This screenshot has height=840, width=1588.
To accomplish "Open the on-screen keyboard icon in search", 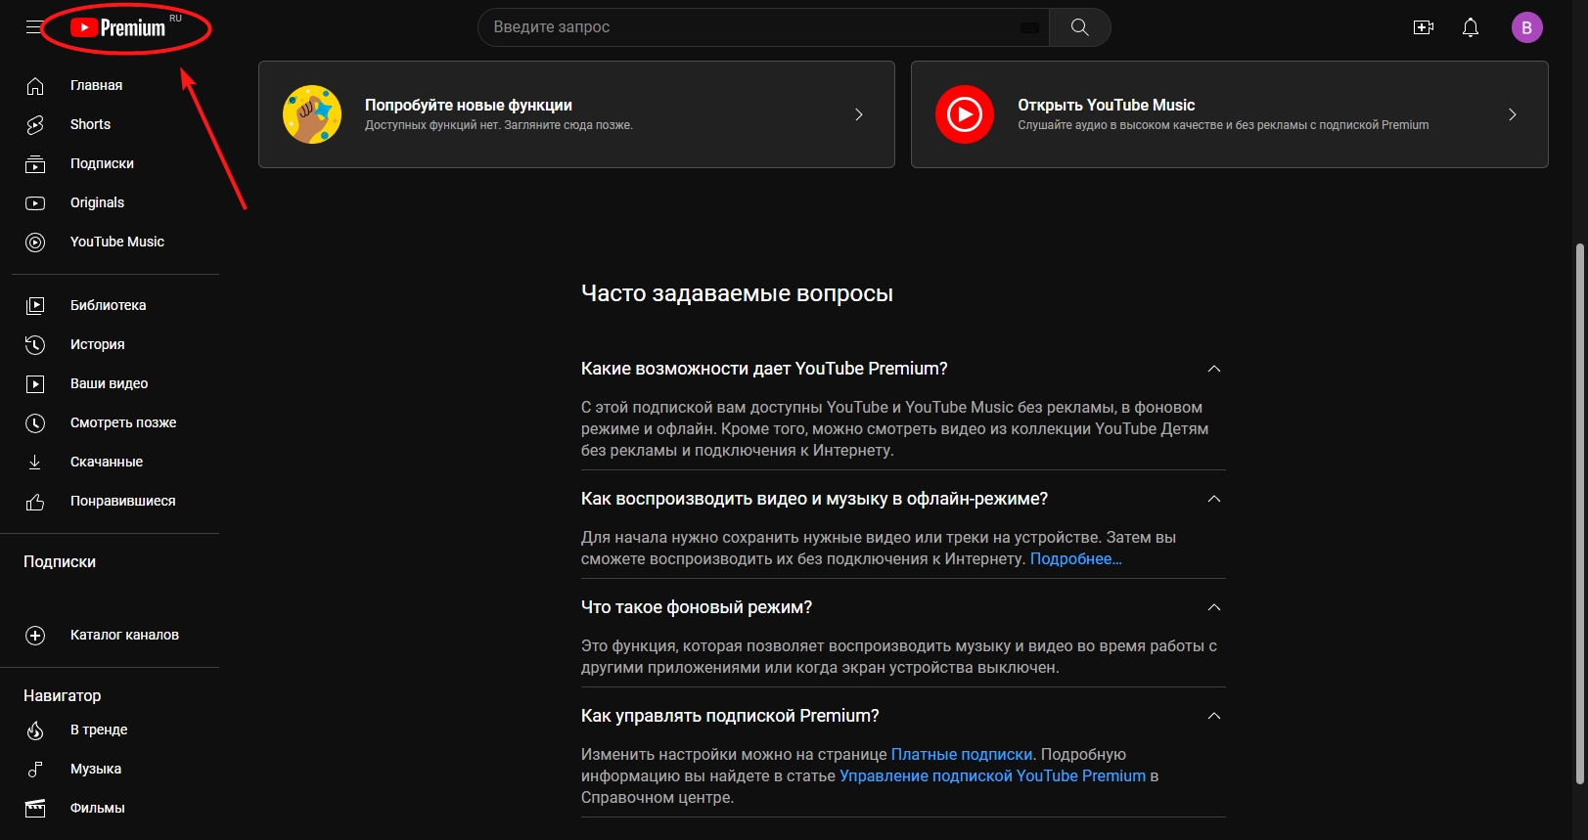I will tap(1029, 27).
